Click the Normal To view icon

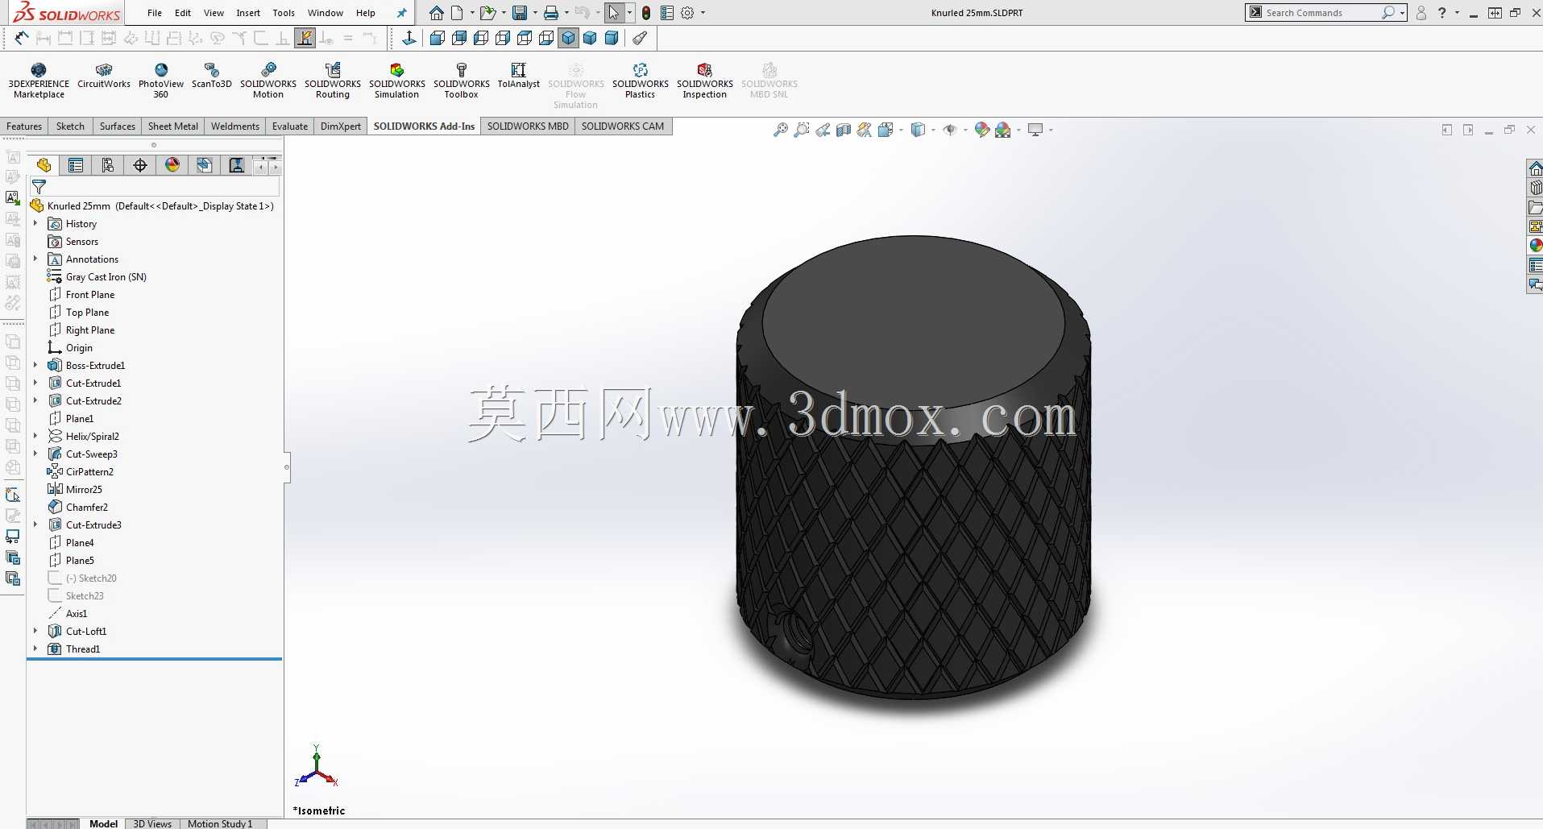point(409,38)
